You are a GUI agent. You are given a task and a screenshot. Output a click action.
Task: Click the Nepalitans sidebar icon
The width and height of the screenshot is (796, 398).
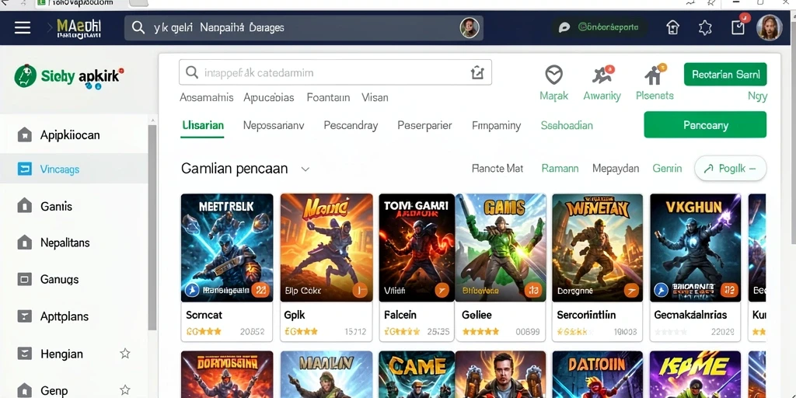[x=24, y=243]
